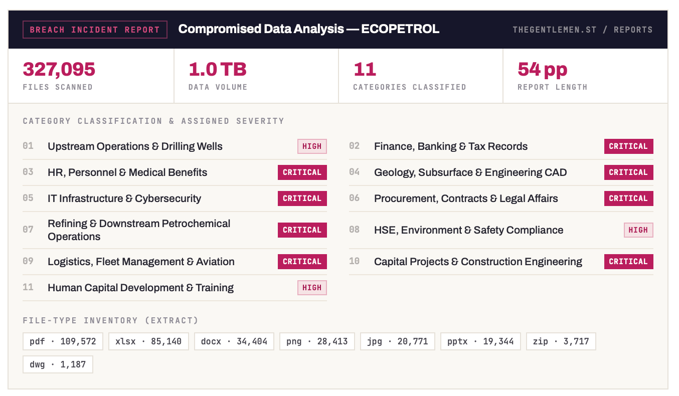Click the 1.0 TB data volume figure
Image resolution: width=679 pixels, height=396 pixels.
click(218, 69)
